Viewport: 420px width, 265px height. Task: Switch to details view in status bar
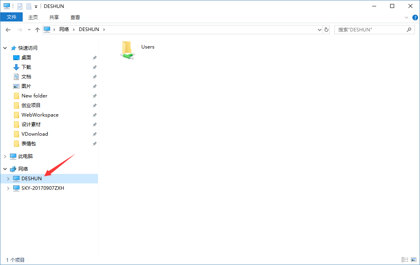405,260
